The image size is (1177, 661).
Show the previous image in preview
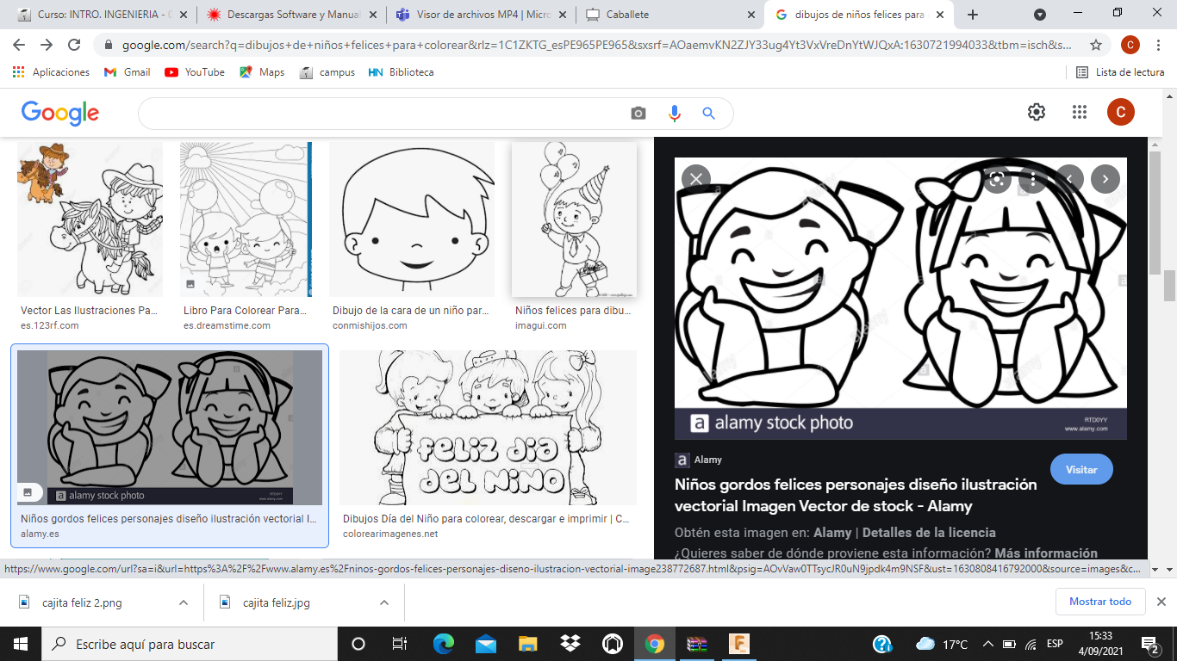(1069, 179)
